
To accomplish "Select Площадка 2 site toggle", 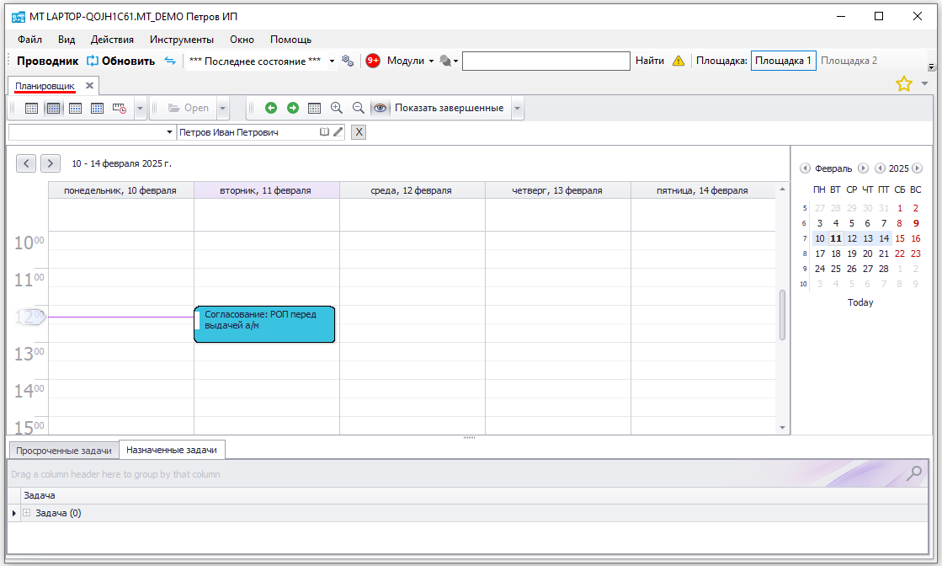I will tap(849, 61).
